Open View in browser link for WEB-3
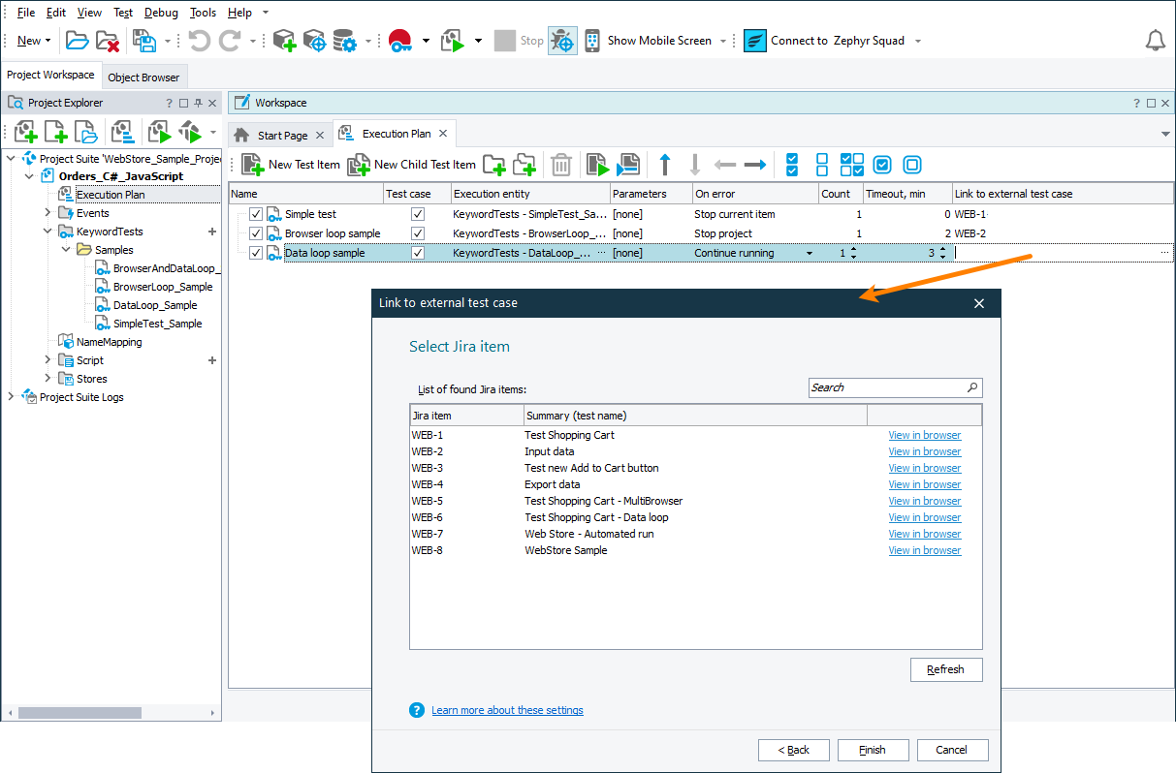 point(924,468)
